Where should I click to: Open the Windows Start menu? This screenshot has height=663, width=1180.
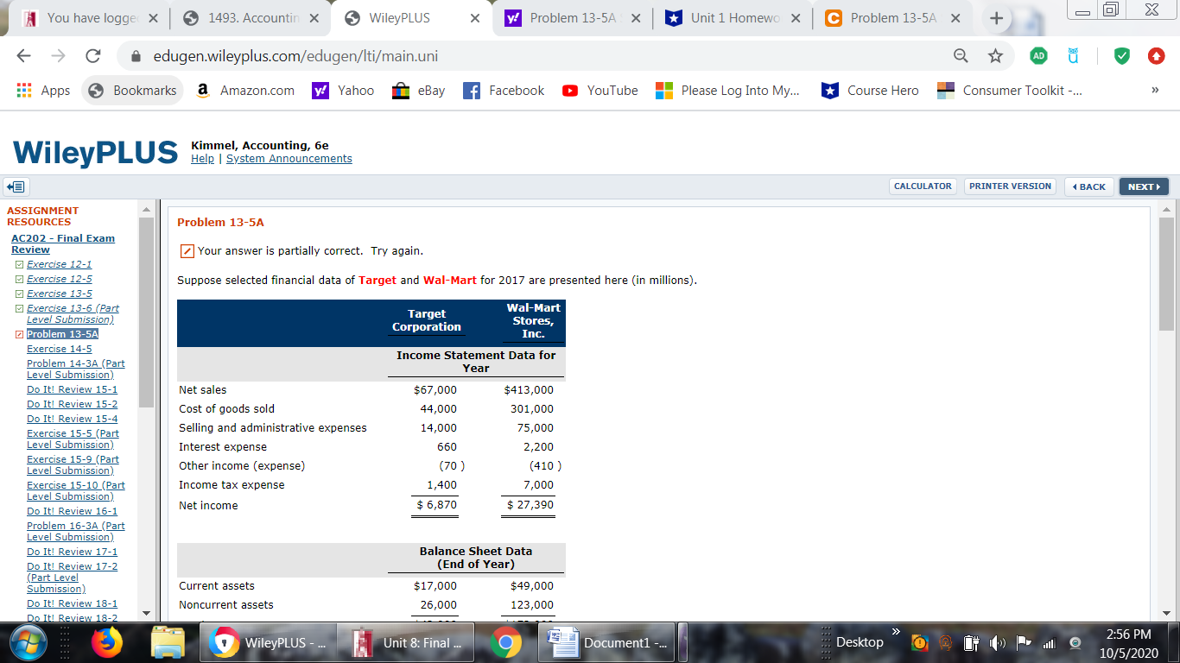point(30,642)
